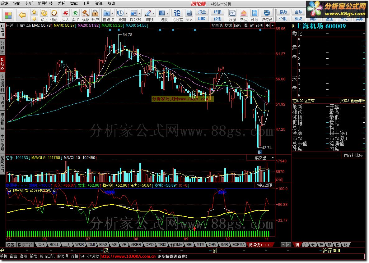
Task: Click the 卖出 sell icon
Action: 75,15
